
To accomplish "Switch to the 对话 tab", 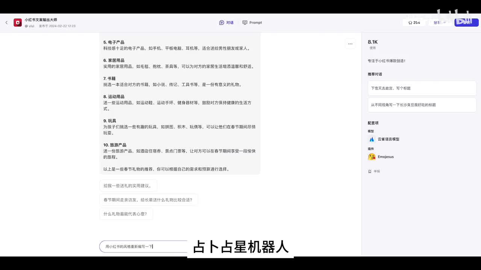I will point(226,22).
